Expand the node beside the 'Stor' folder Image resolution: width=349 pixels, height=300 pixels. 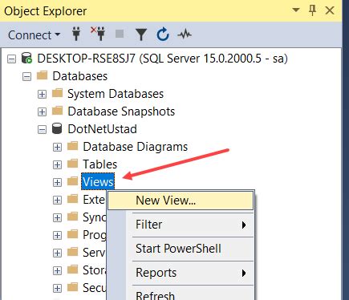[57, 270]
